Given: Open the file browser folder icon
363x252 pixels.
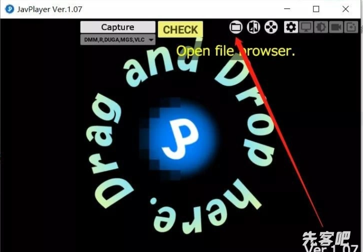Looking at the screenshot, I should [236, 27].
